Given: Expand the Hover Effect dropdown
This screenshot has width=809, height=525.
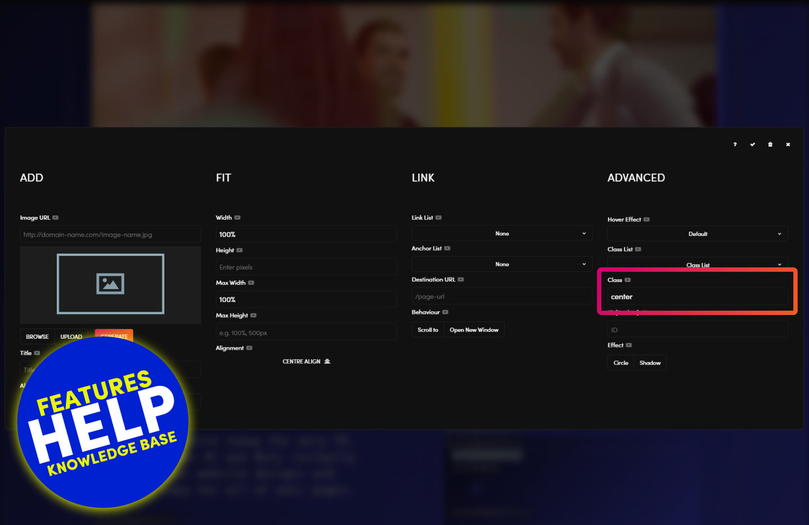Looking at the screenshot, I should (698, 234).
